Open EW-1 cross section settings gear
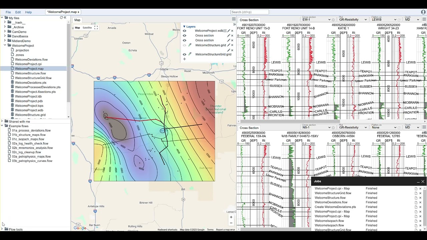This screenshot has width=427, height=240. [333, 20]
